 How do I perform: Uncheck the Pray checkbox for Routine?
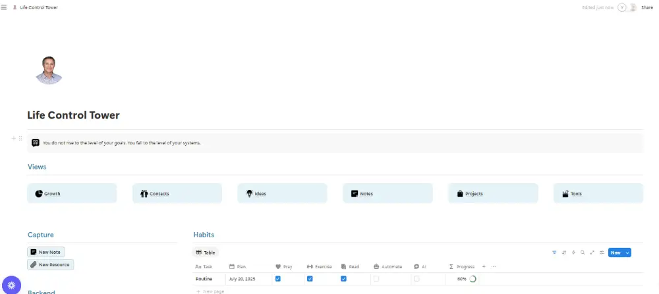point(278,279)
